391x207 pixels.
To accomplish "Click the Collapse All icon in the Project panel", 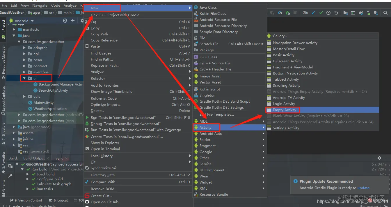I will (73, 21).
